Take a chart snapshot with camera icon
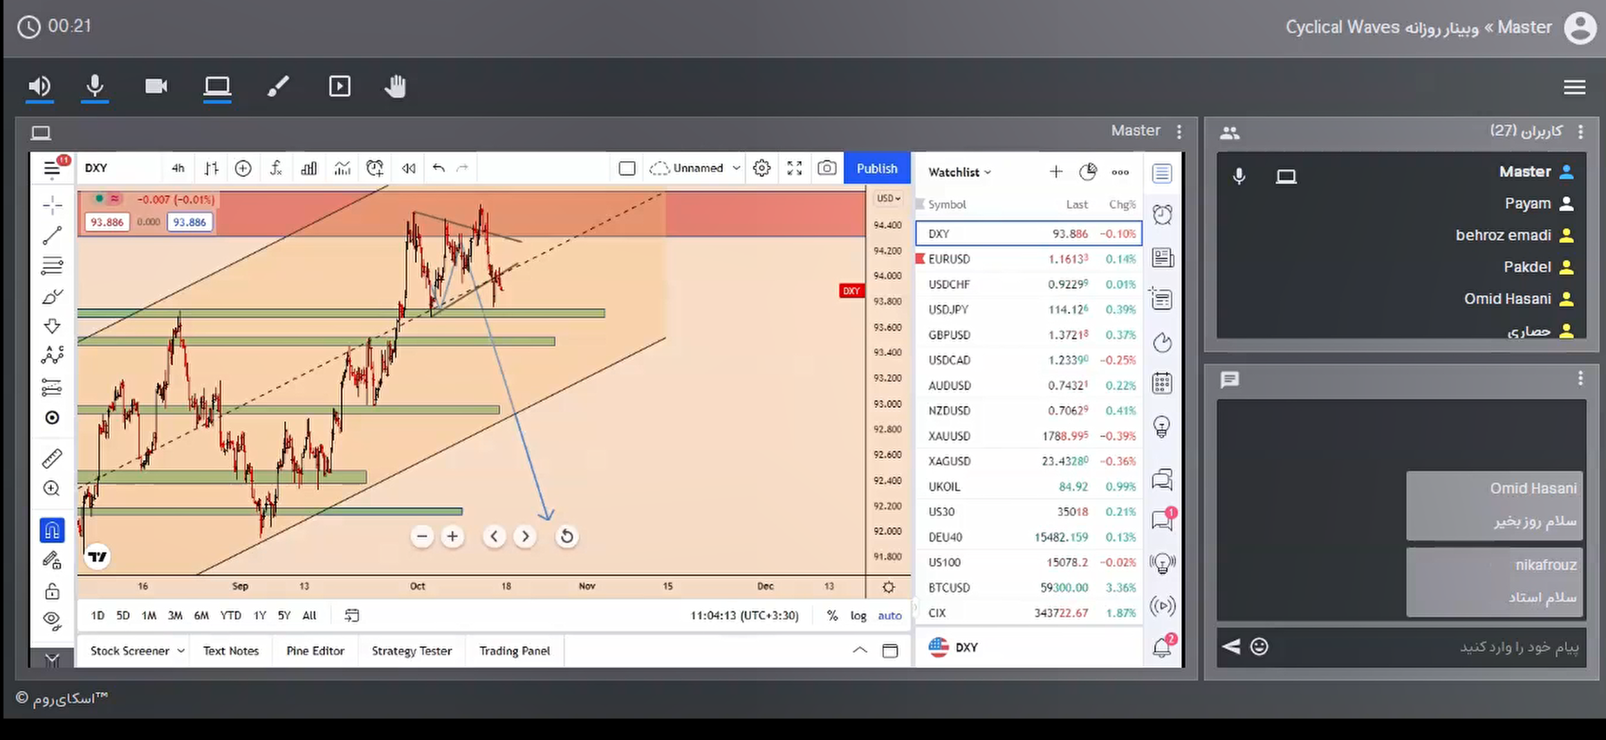The width and height of the screenshot is (1606, 740). click(x=827, y=168)
